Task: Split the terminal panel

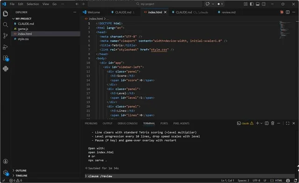Action: click(x=267, y=123)
